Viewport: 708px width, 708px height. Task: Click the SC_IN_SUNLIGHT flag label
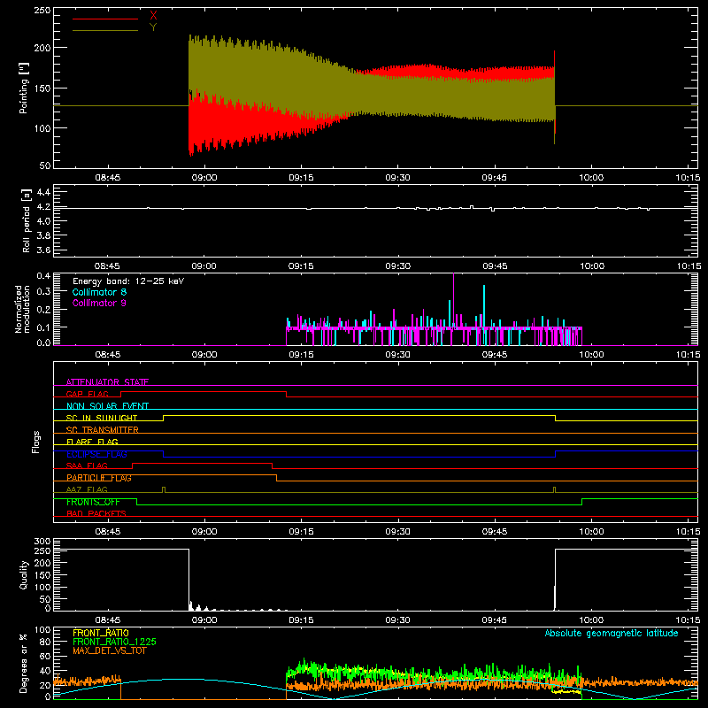[x=102, y=418]
